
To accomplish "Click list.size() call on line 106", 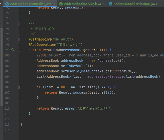I will click(88, 87).
